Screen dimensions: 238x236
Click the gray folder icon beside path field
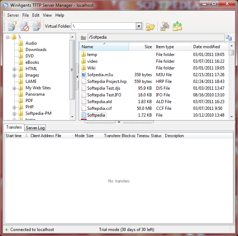coord(83,38)
